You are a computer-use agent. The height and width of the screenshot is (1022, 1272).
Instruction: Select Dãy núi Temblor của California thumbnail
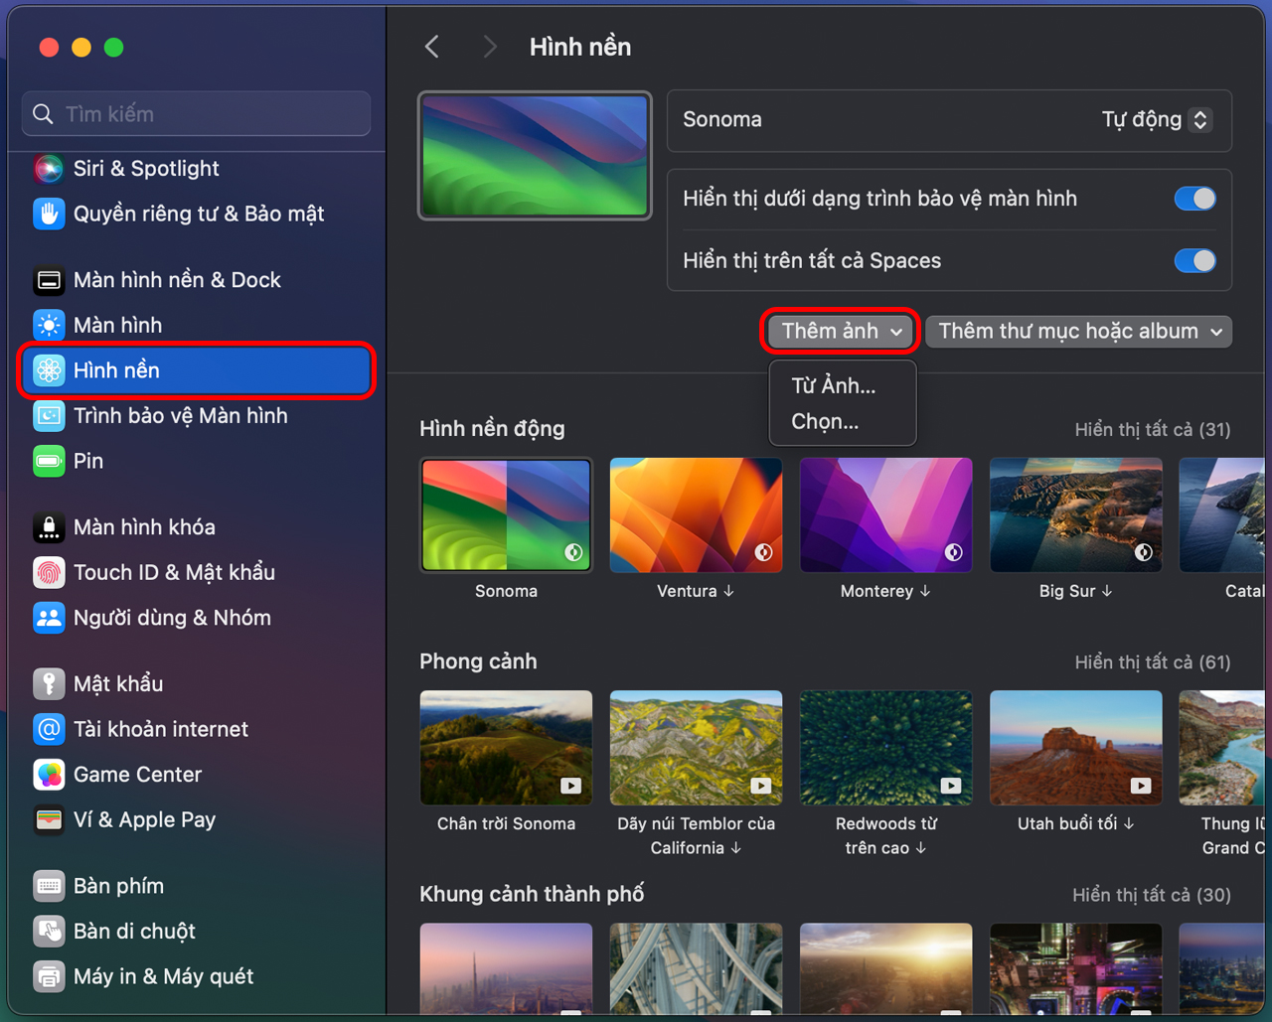696,748
